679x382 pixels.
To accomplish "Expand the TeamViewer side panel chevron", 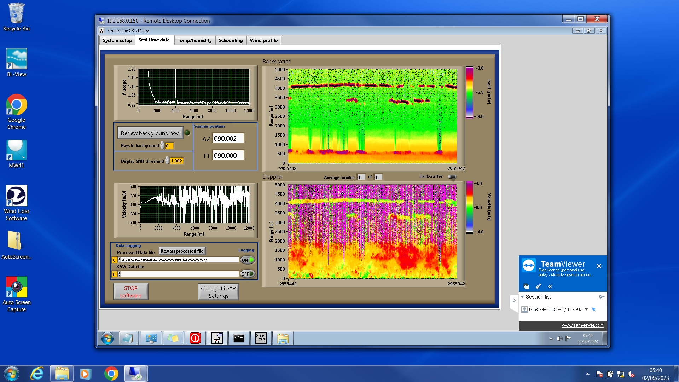I will click(514, 300).
